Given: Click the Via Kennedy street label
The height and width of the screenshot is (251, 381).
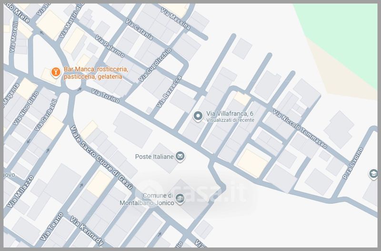Looking at the screenshot, I should tap(87, 230).
